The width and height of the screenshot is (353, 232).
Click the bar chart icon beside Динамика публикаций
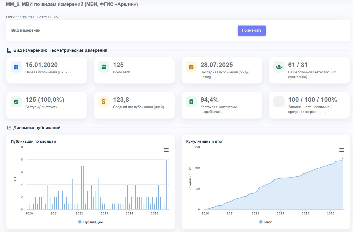[9, 128]
